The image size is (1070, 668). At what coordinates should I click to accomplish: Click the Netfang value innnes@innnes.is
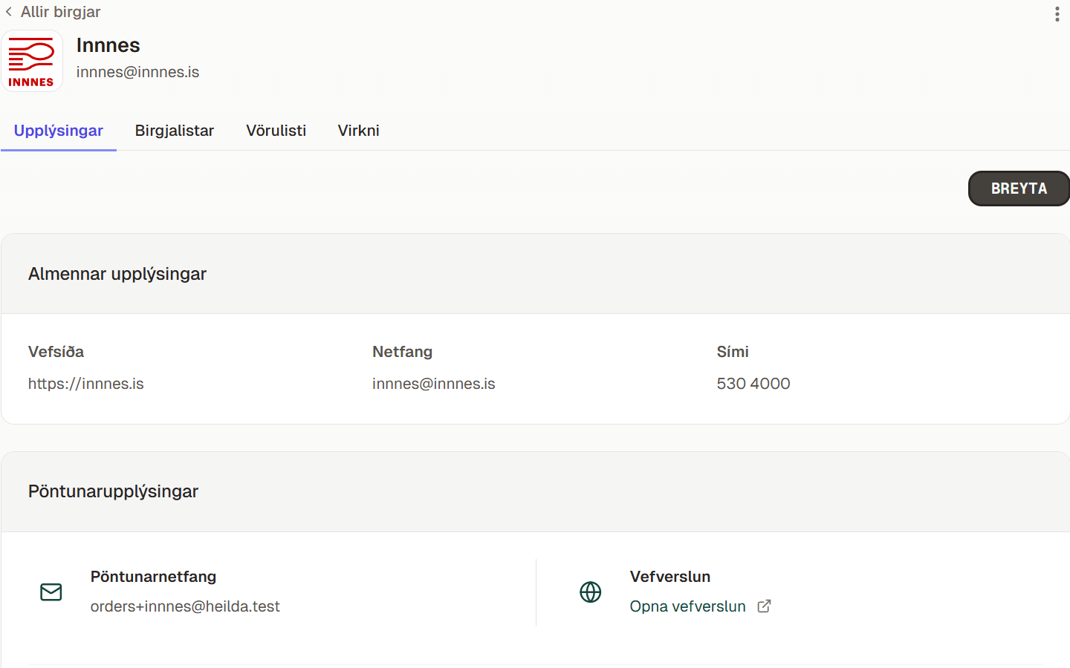pyautogui.click(x=434, y=384)
